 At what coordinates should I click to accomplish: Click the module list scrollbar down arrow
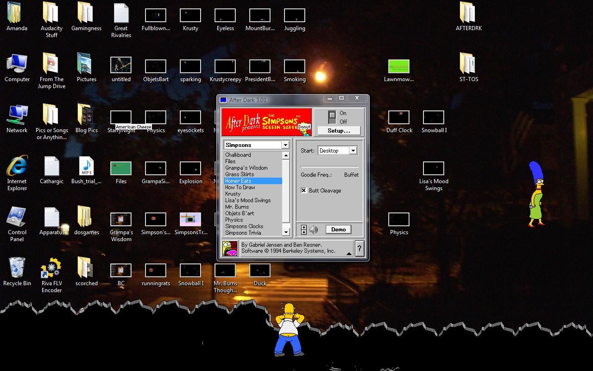point(286,232)
